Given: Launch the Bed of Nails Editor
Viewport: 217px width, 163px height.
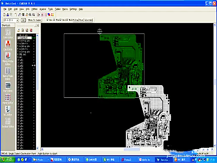Looking at the screenshot, I should (8, 73).
